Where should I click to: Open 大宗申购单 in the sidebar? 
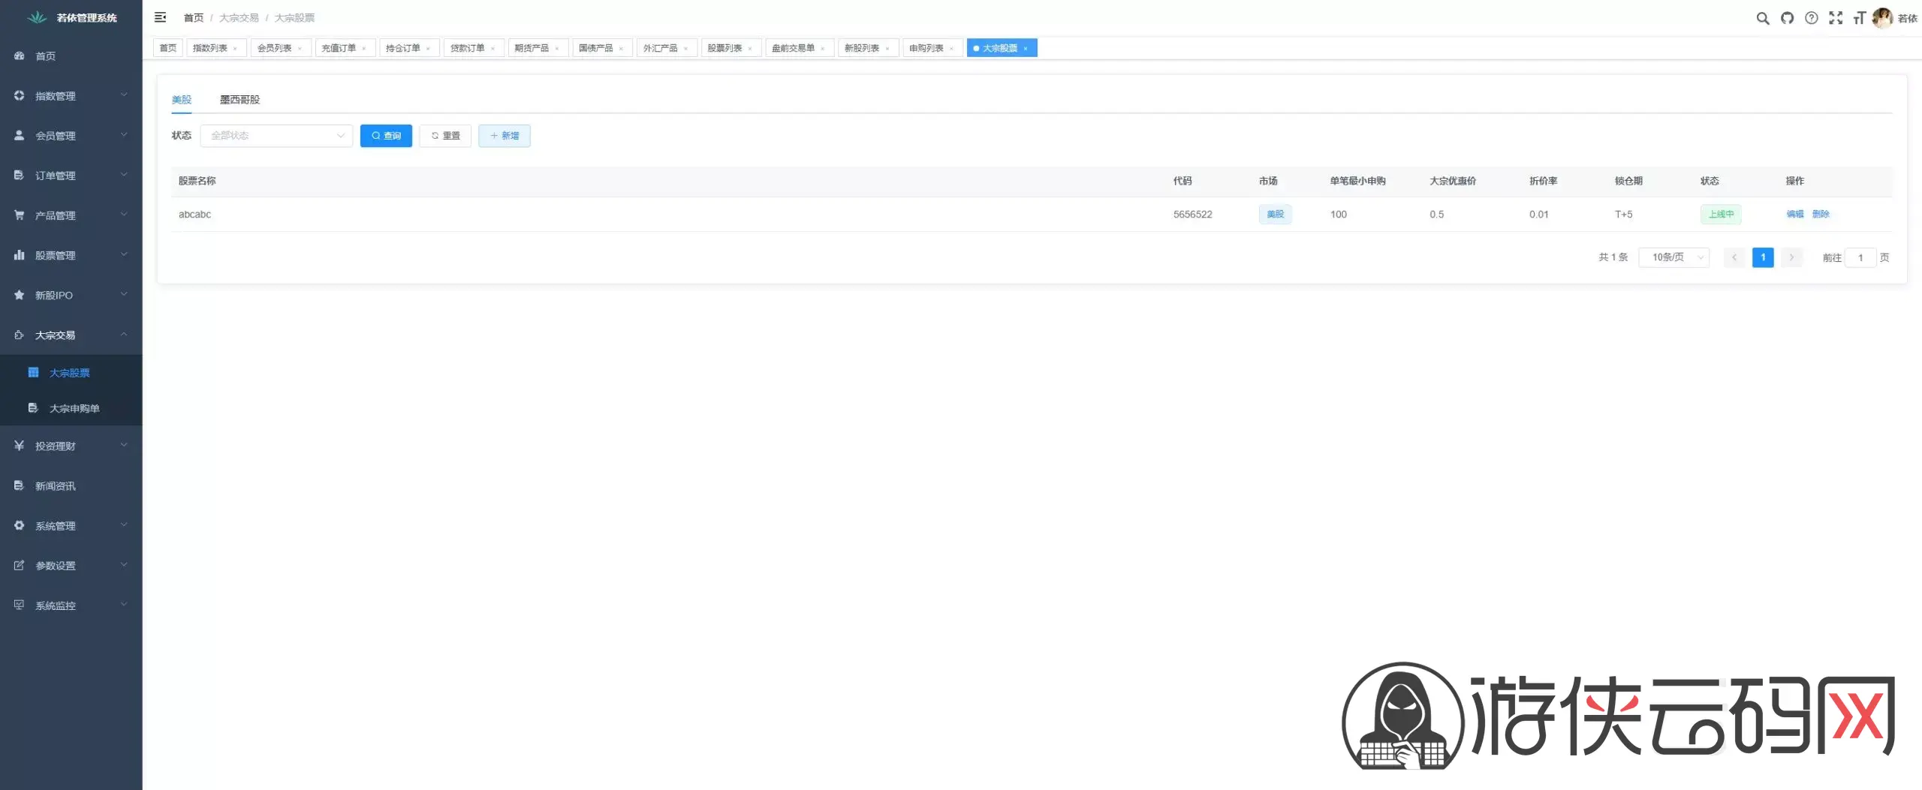pos(74,408)
